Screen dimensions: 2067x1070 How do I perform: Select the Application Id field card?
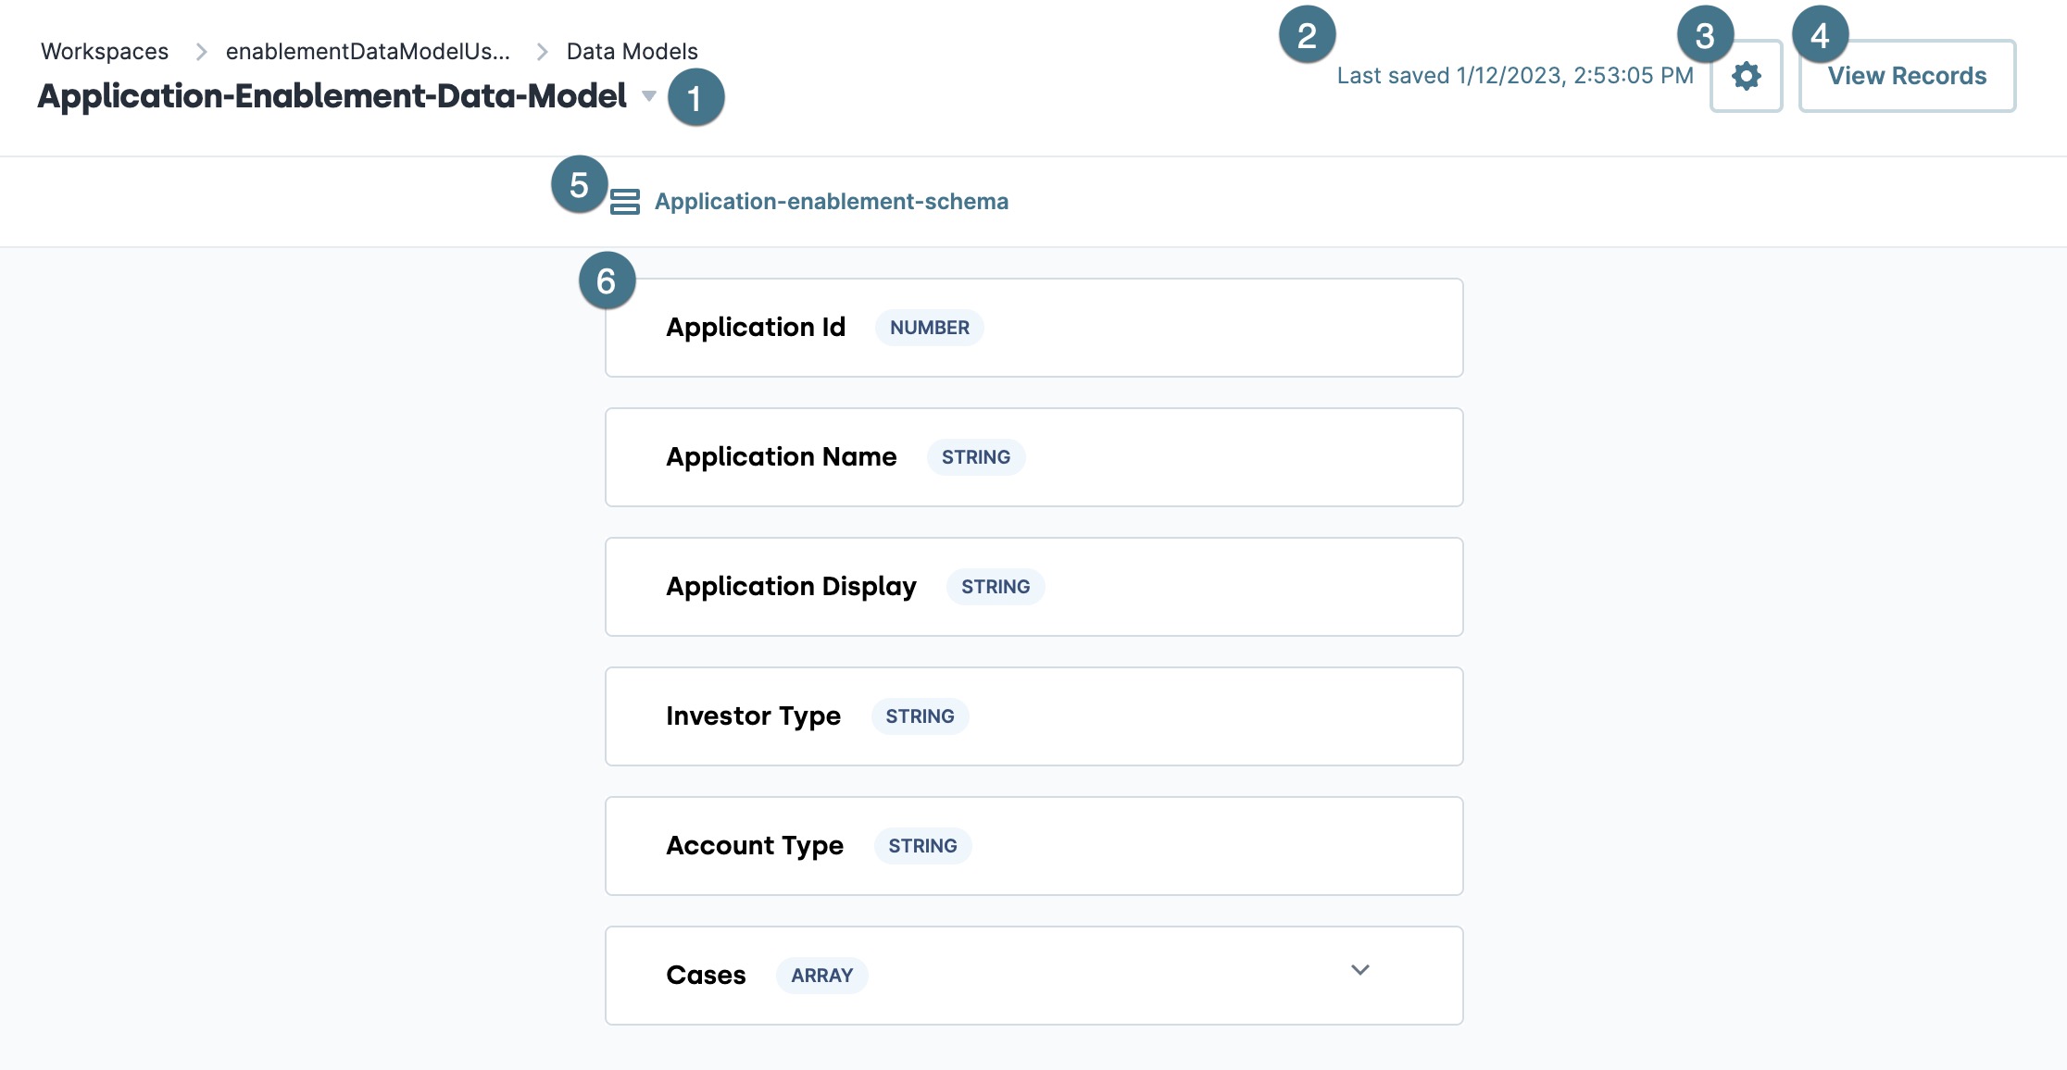(x=1034, y=328)
